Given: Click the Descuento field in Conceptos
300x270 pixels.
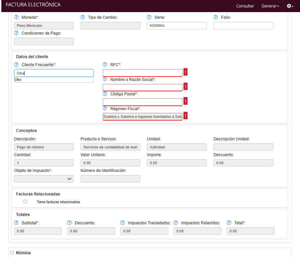Looking at the screenshot, I should click(243, 163).
